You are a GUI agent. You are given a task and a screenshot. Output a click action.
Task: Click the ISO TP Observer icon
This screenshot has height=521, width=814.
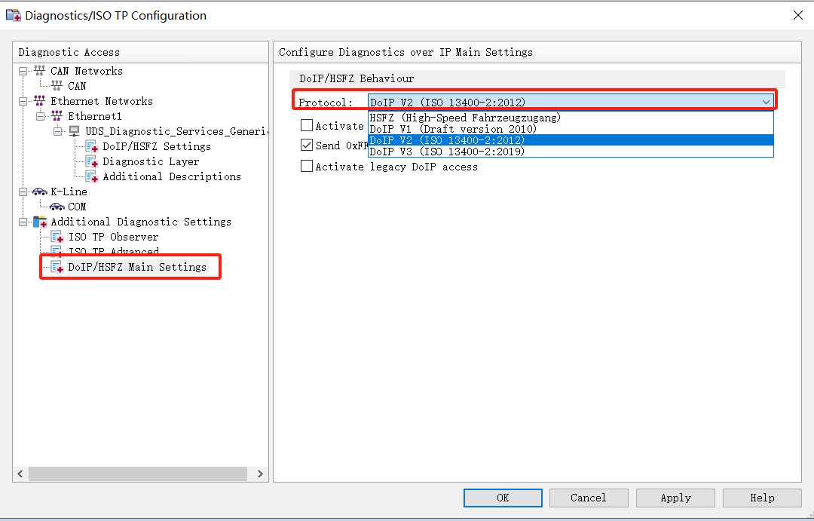[x=57, y=237]
